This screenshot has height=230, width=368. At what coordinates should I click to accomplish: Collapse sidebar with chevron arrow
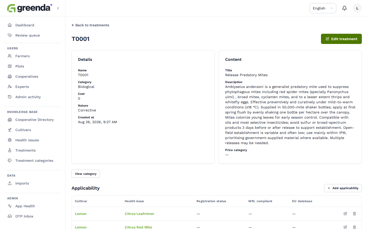coord(58,8)
